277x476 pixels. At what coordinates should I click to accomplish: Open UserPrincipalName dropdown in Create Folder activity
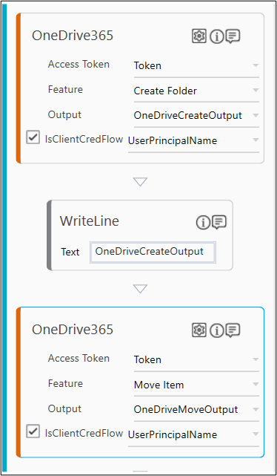[x=194, y=140]
